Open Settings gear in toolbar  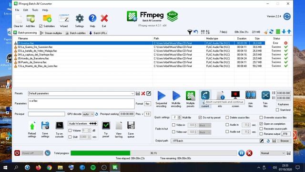tap(80, 19)
